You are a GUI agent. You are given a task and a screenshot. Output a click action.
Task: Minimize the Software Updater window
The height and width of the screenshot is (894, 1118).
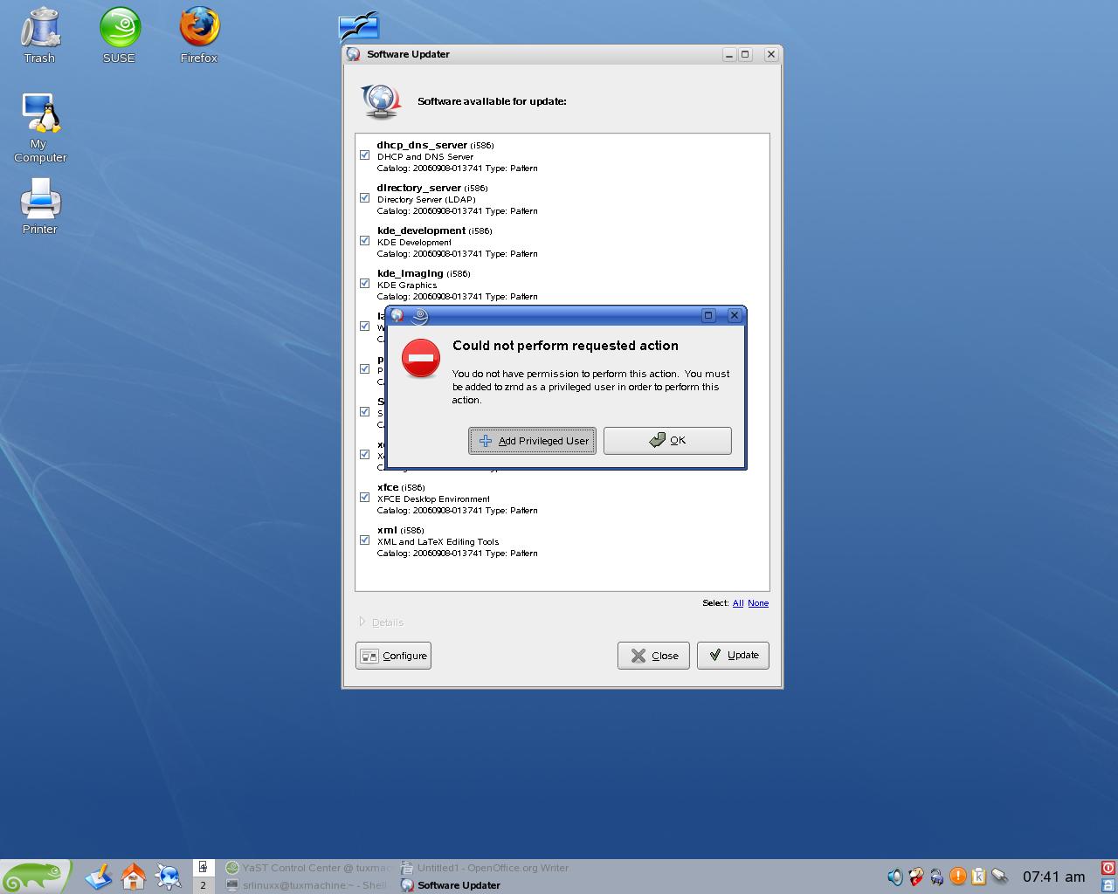tap(728, 54)
